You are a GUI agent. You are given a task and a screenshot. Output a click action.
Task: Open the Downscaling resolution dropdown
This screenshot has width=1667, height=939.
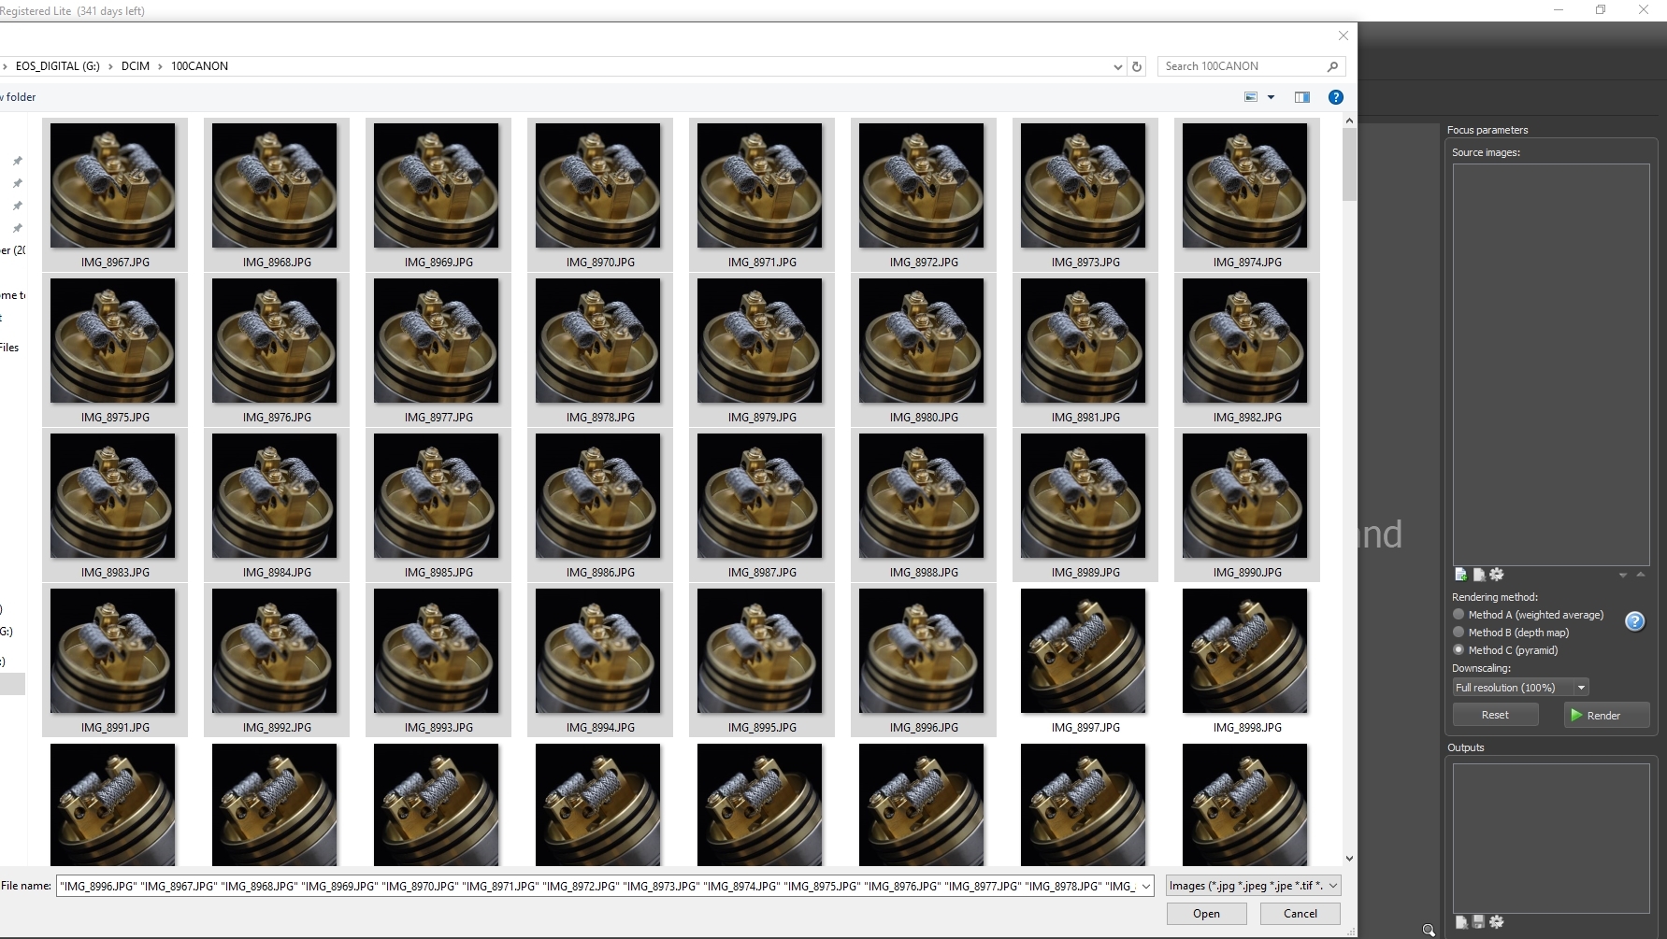click(x=1580, y=687)
